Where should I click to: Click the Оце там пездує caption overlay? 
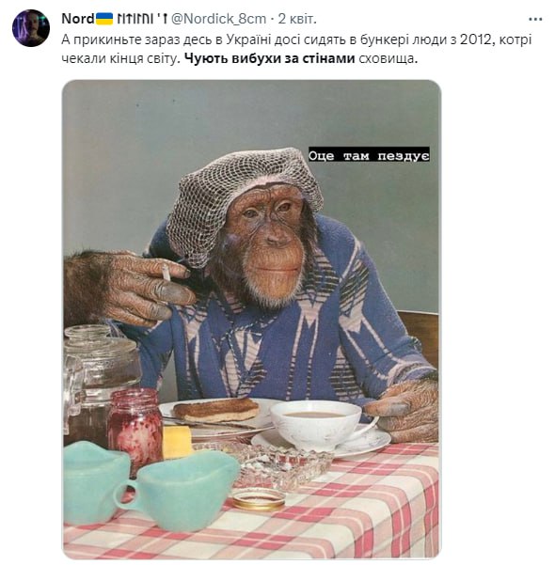pos(369,156)
